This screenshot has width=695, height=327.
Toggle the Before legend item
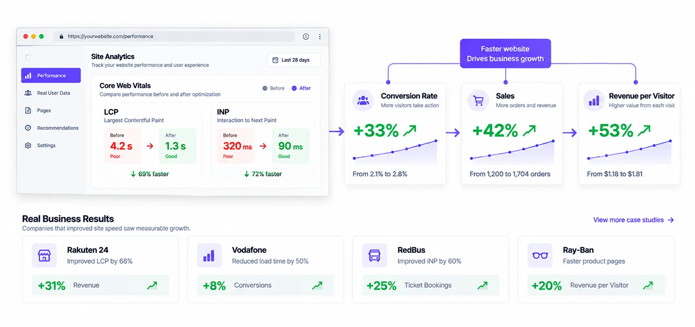point(273,88)
